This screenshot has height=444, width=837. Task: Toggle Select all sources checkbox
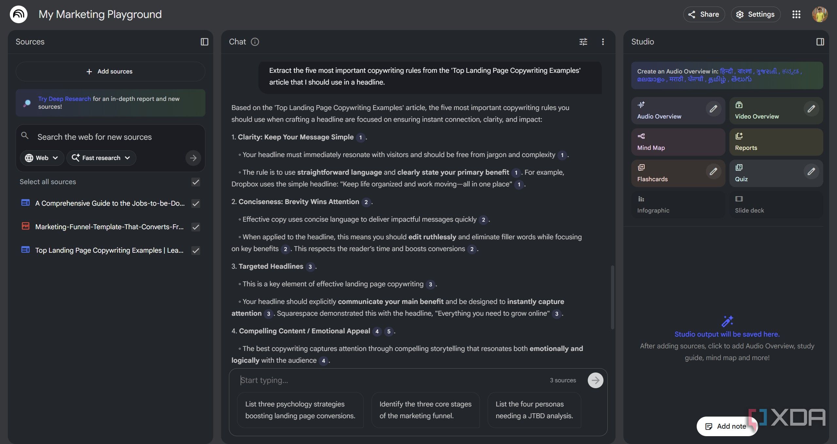coord(196,182)
